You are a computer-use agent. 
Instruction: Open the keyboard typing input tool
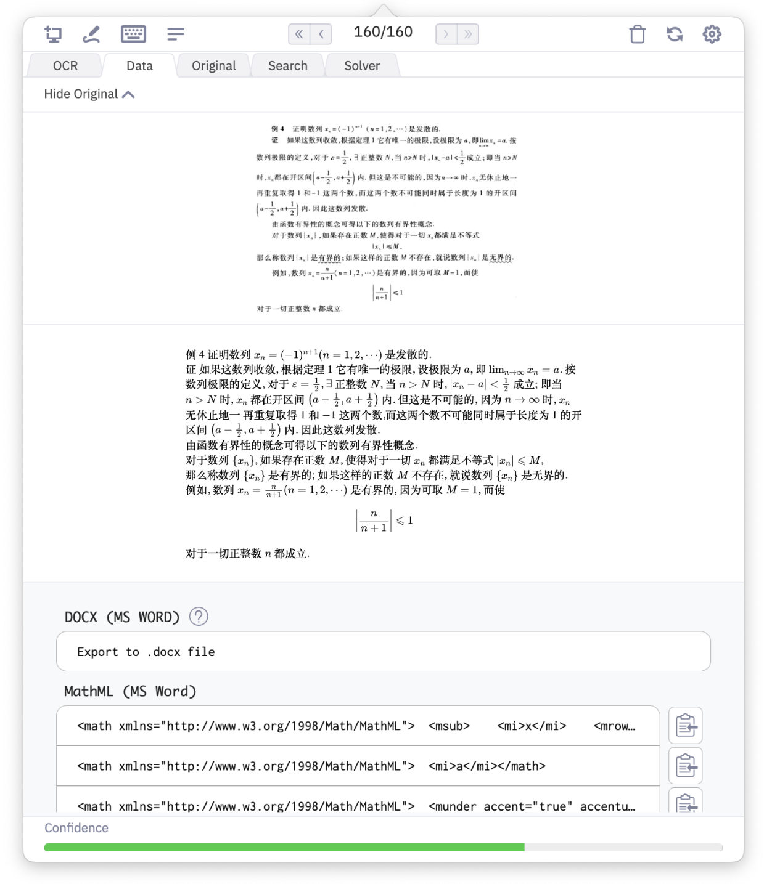(133, 34)
